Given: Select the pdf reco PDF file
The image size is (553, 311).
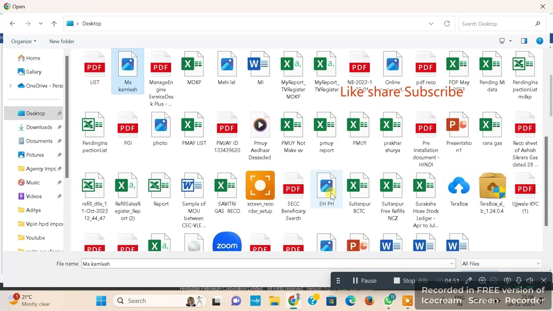Looking at the screenshot, I should coord(426,68).
